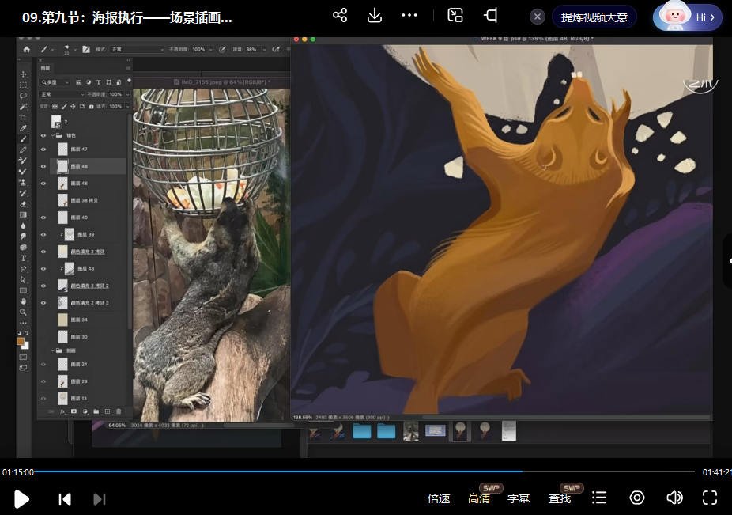Open the Add adjustment layer menu at panel bottom

tap(85, 411)
